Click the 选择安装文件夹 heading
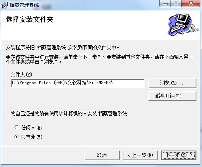This screenshot has height=167, width=202. (30, 20)
